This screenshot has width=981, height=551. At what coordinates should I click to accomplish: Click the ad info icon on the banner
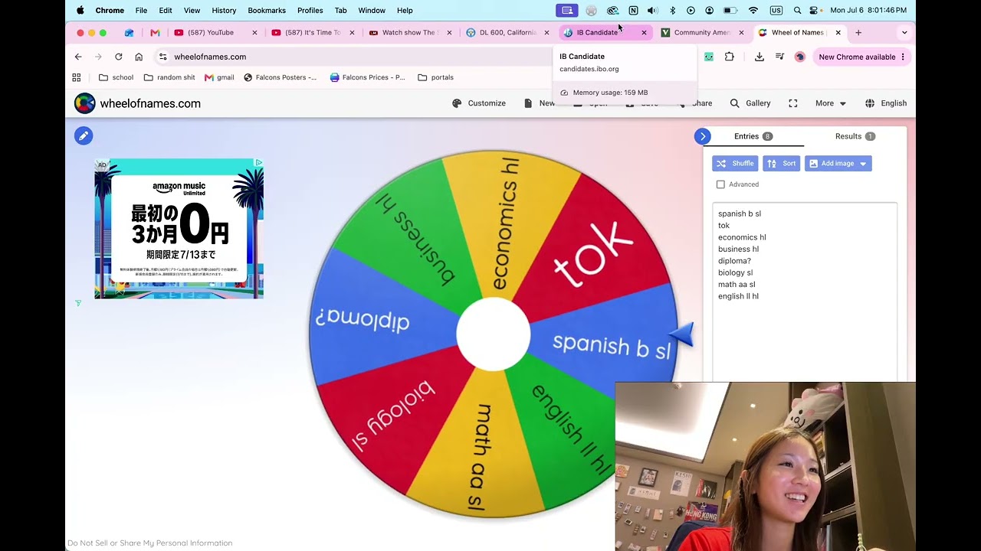click(258, 163)
